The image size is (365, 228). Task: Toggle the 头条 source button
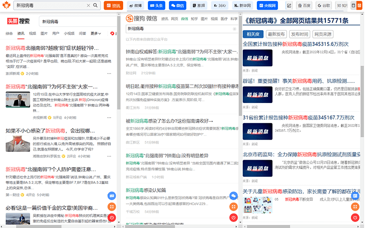tap(156, 5)
